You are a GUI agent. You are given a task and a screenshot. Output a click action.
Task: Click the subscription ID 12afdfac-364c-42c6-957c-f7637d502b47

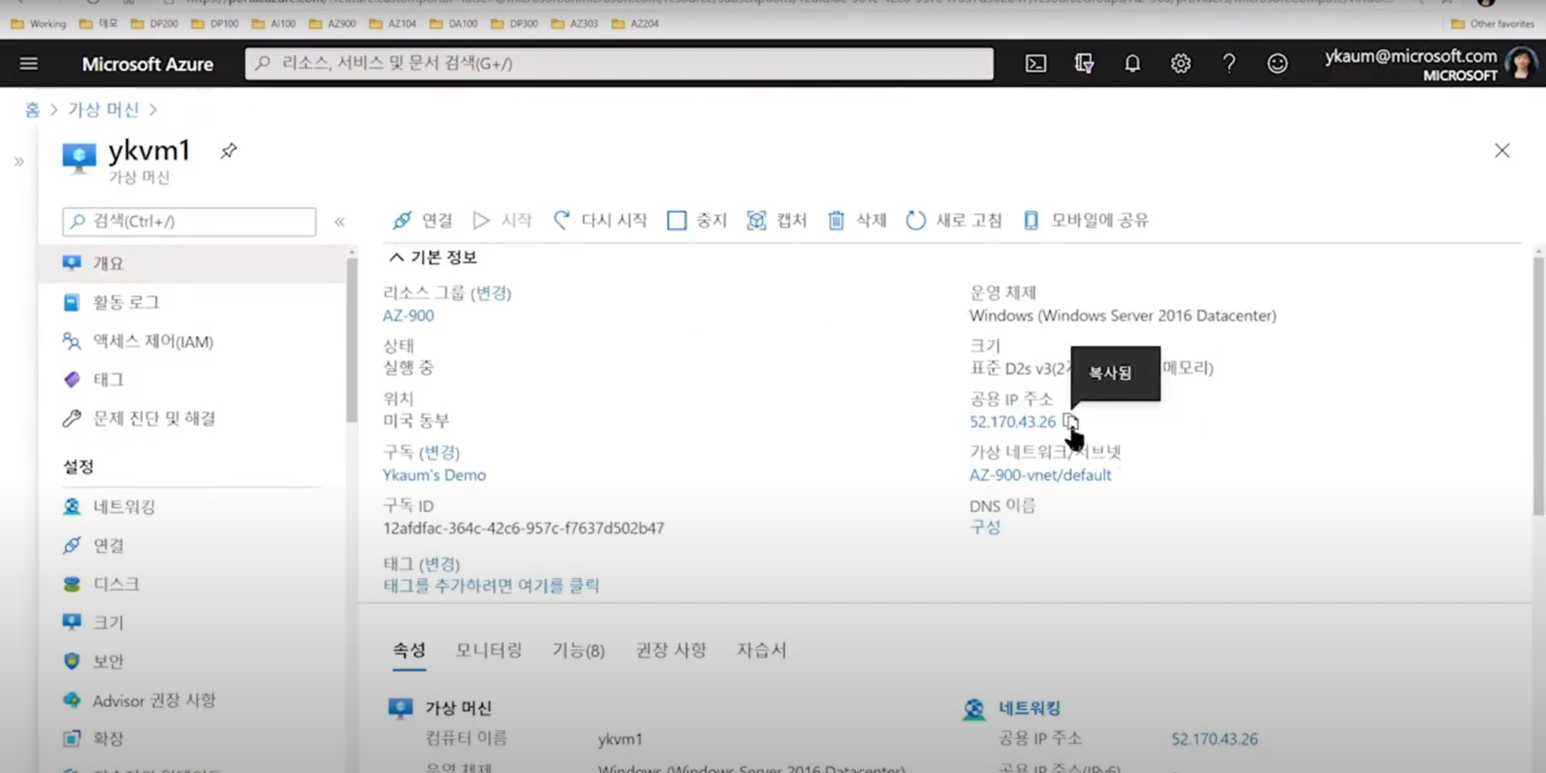[523, 528]
